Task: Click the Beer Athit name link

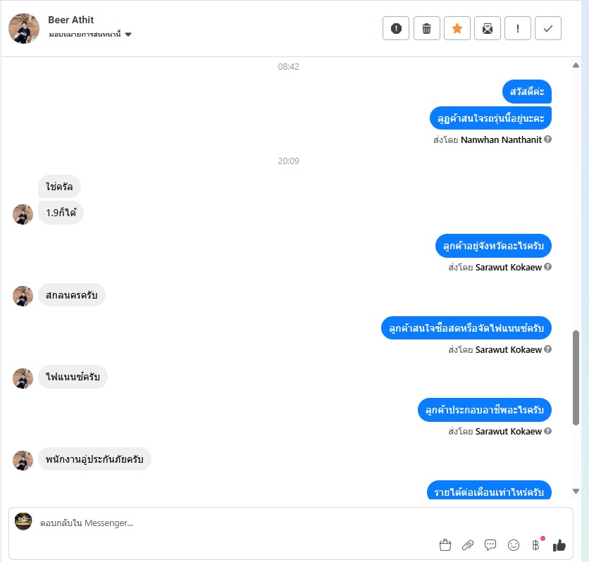Action: pos(71,20)
